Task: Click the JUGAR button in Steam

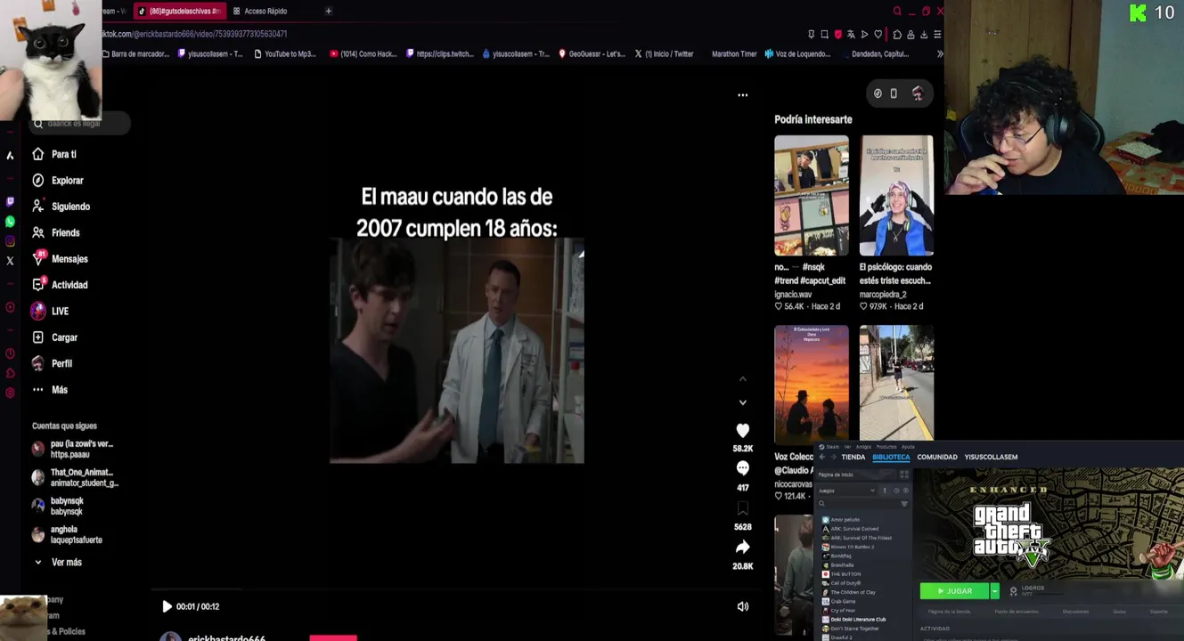Action: (954, 591)
